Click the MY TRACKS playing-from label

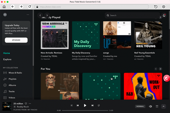pyautogui.click(x=32, y=110)
